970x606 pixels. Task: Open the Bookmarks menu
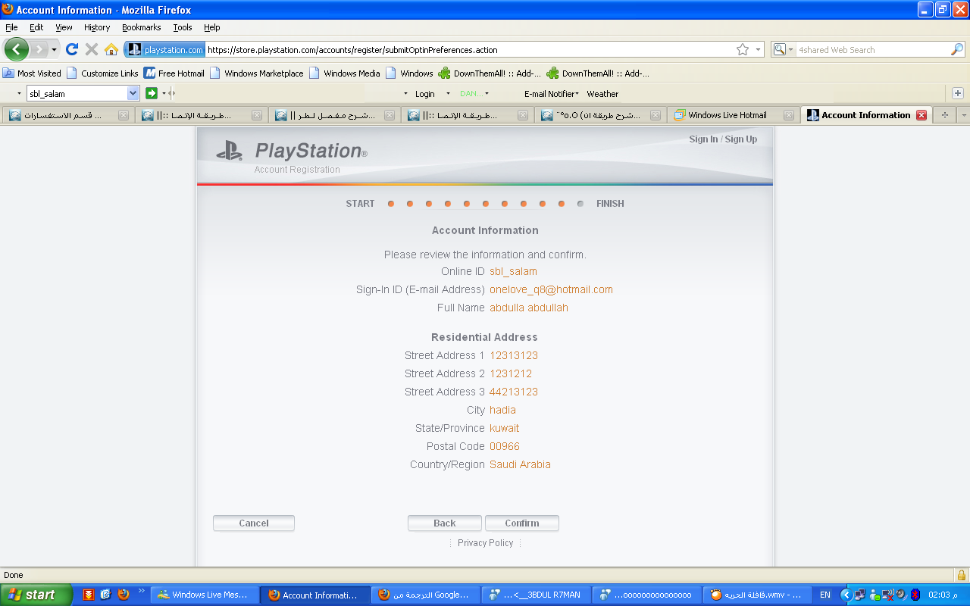tap(141, 27)
